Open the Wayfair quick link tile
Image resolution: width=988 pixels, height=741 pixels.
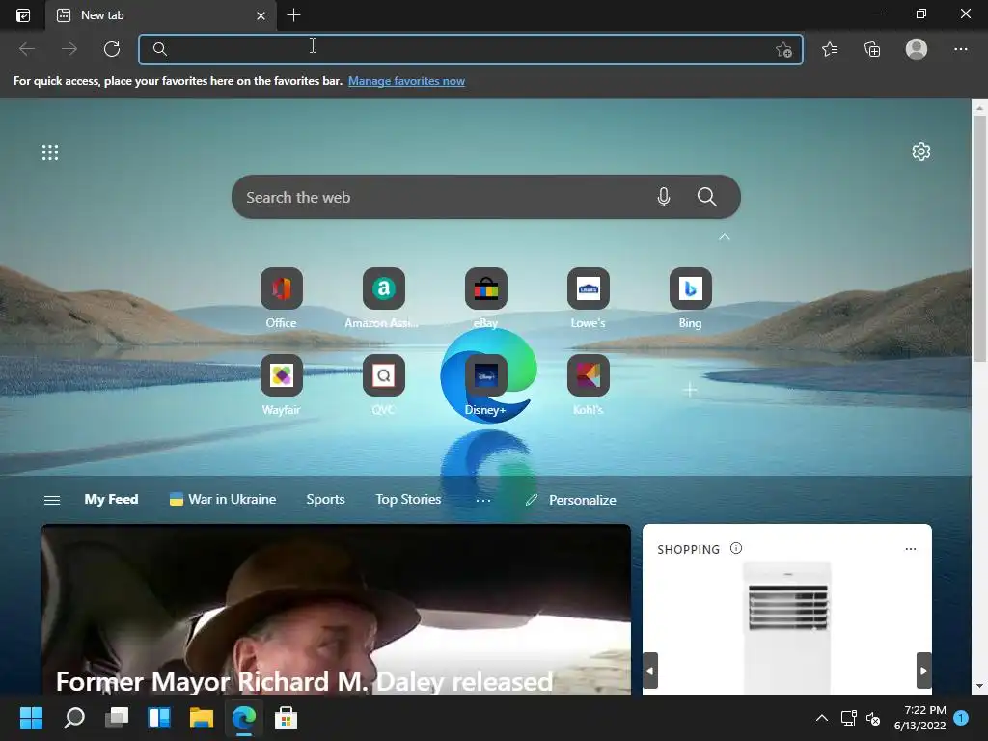[281, 375]
